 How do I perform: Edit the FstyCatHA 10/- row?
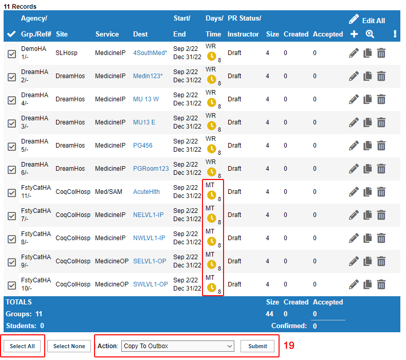click(x=354, y=284)
